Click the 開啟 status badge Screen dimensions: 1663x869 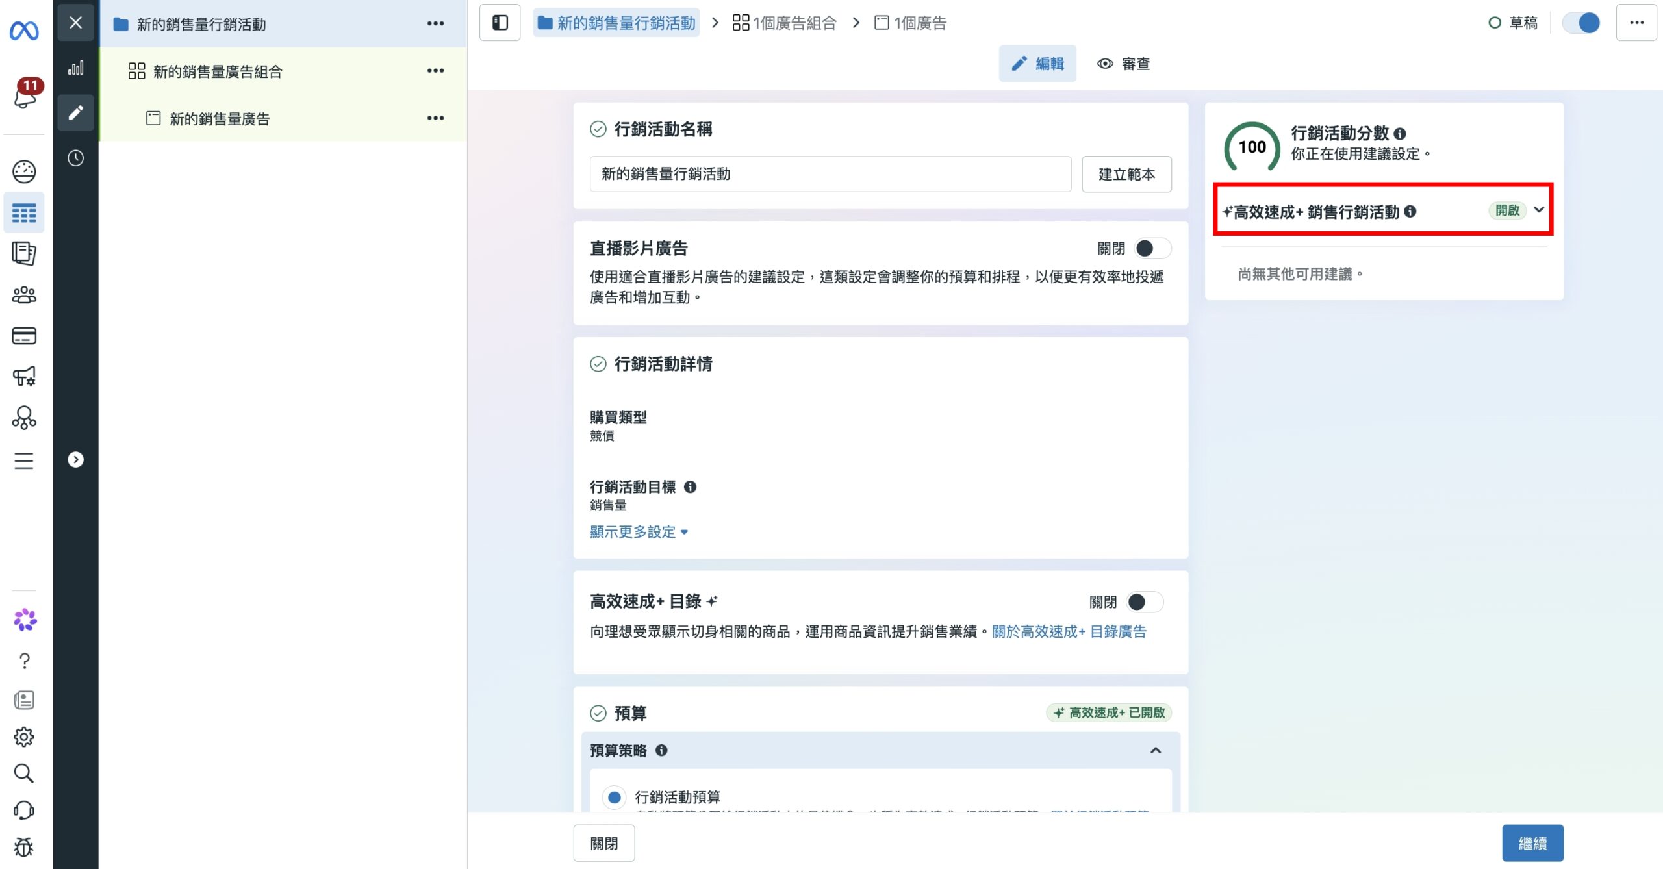[x=1507, y=210]
